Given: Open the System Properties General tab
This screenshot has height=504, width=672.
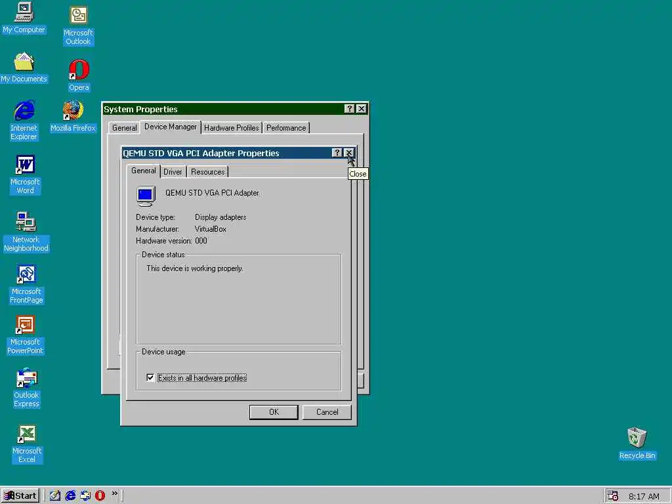Looking at the screenshot, I should coord(124,128).
